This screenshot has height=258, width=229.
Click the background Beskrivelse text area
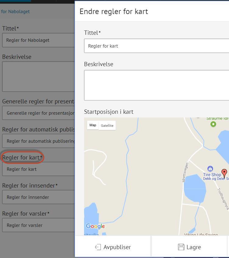[x=38, y=77]
